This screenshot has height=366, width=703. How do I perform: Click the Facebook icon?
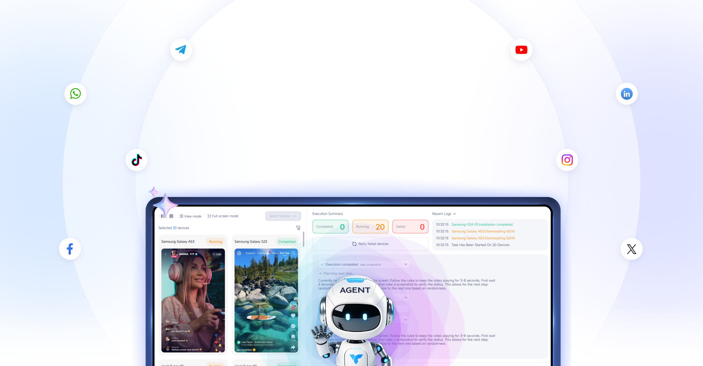click(x=70, y=249)
